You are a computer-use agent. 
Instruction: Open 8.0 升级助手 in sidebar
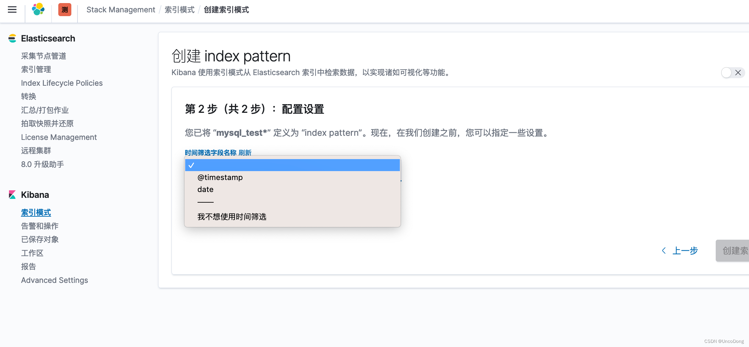(43, 164)
